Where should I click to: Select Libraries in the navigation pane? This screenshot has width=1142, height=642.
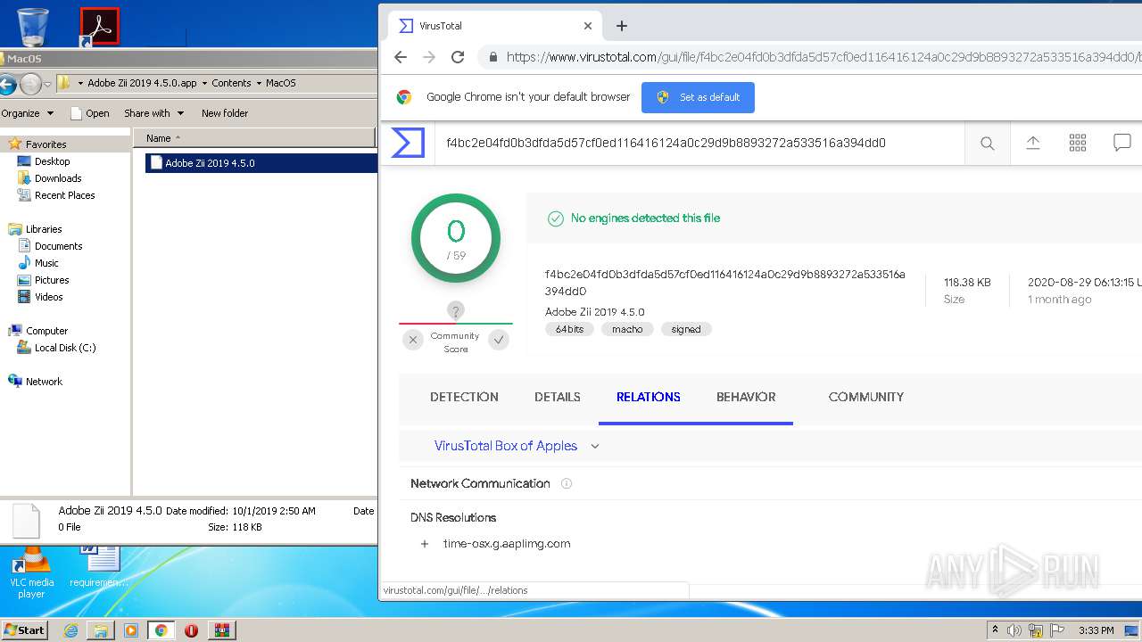pos(44,229)
